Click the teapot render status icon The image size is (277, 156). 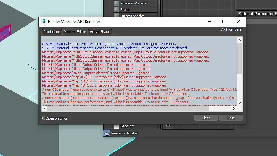(107, 133)
